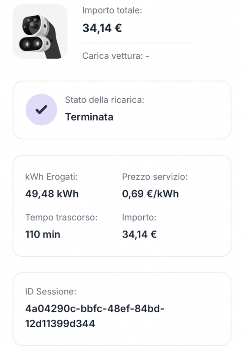The width and height of the screenshot is (244, 348).
Task: Tap the dash value next to Carica vettura
Action: click(x=148, y=56)
